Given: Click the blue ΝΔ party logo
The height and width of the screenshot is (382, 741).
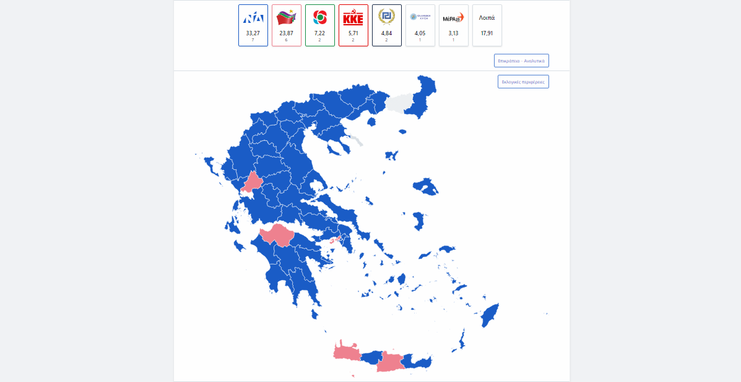Looking at the screenshot, I should click(253, 18).
